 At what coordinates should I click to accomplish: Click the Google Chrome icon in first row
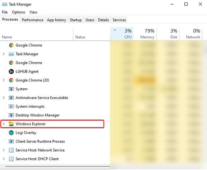(x=11, y=45)
